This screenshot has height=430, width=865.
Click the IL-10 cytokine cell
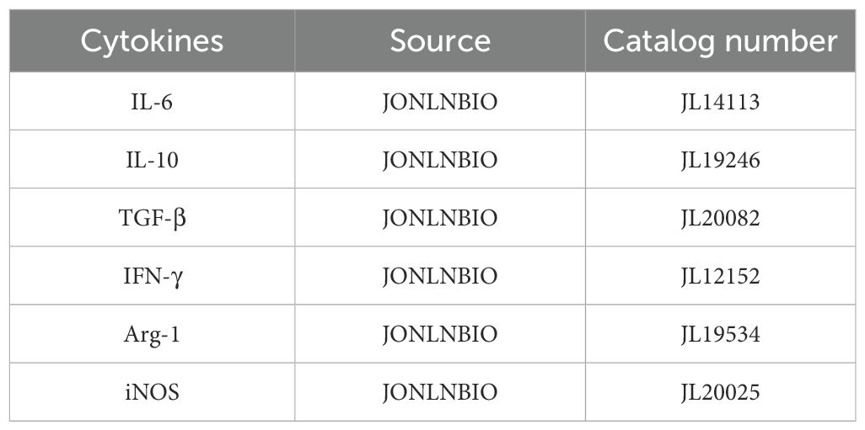pyautogui.click(x=152, y=160)
